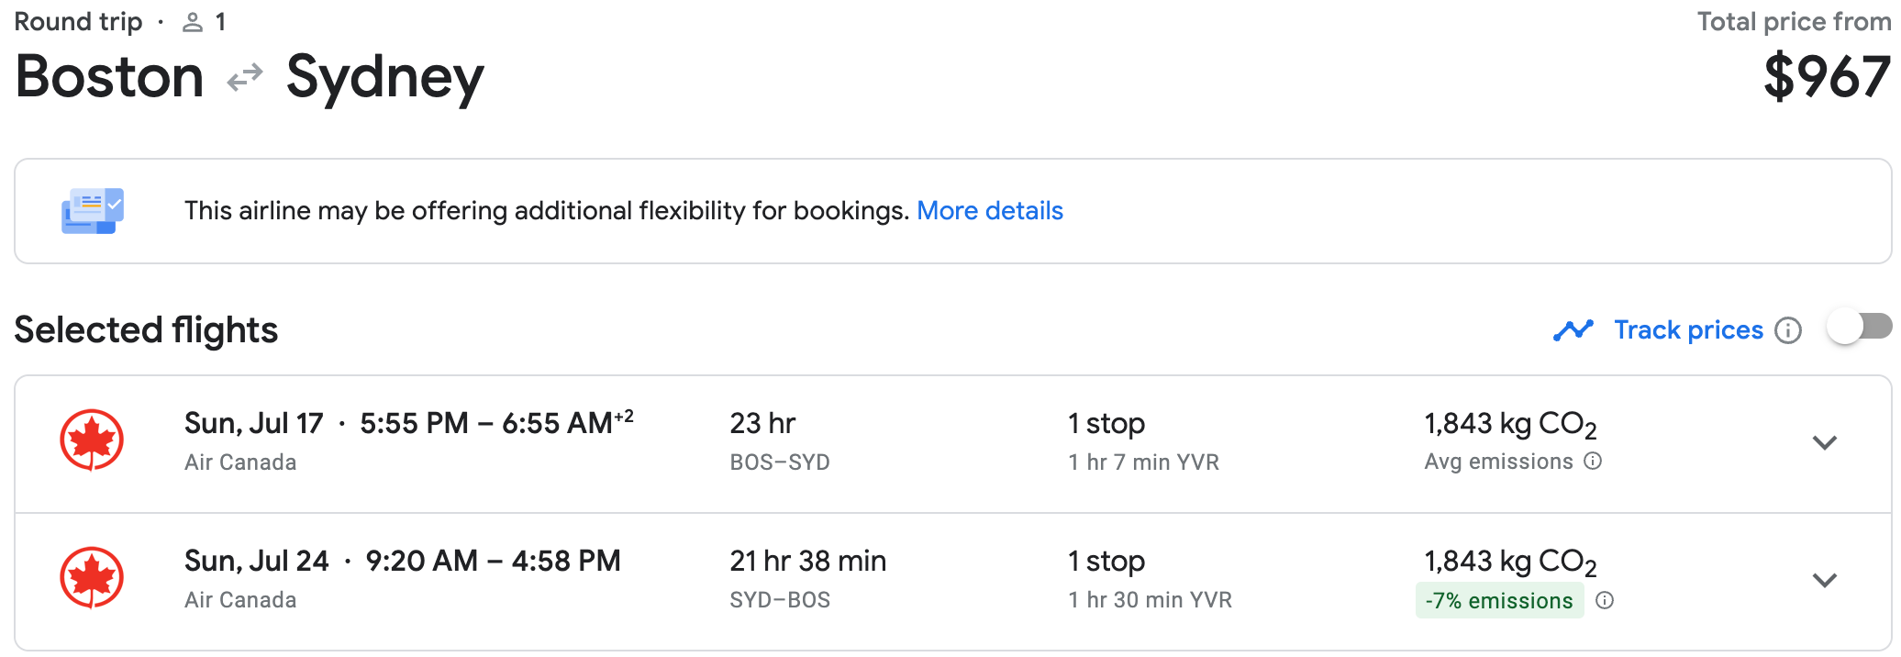This screenshot has height=657, width=1901.
Task: Expand the Sun, Jul 24 flight details
Action: [1825, 581]
